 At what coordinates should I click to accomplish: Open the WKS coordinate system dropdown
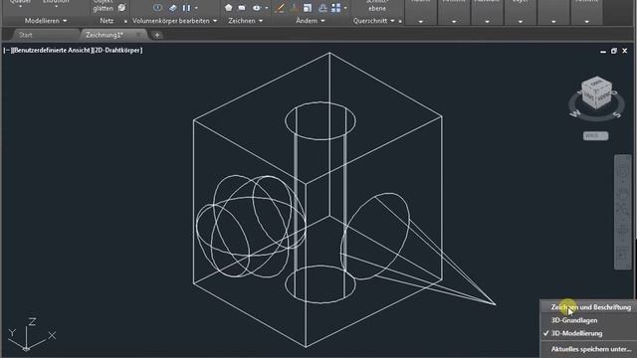tap(595, 136)
